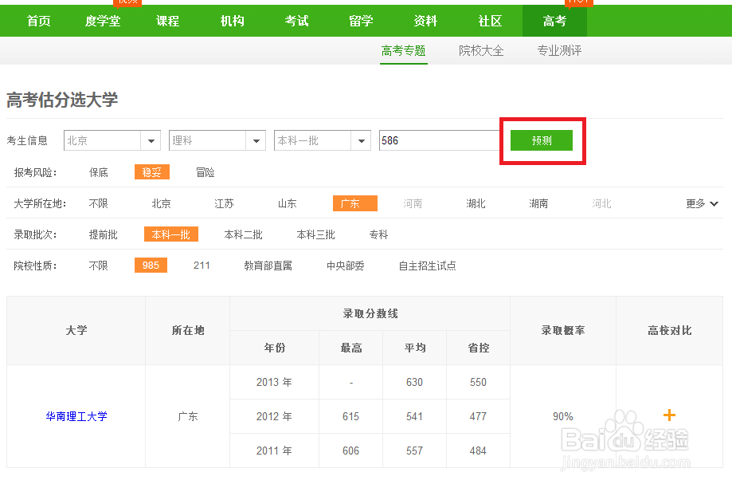Click the 2012 年 row year cell
Screen dimensions: 732x488
274,416
